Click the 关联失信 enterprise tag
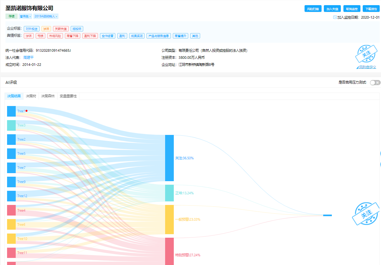Screen dimensions: 381x265 (x=61, y=29)
